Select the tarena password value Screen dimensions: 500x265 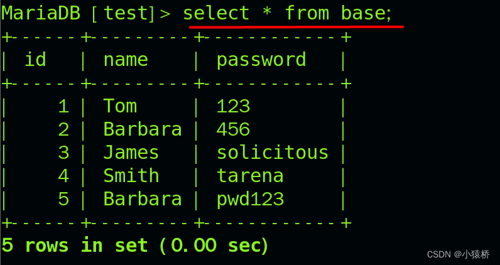(x=250, y=176)
